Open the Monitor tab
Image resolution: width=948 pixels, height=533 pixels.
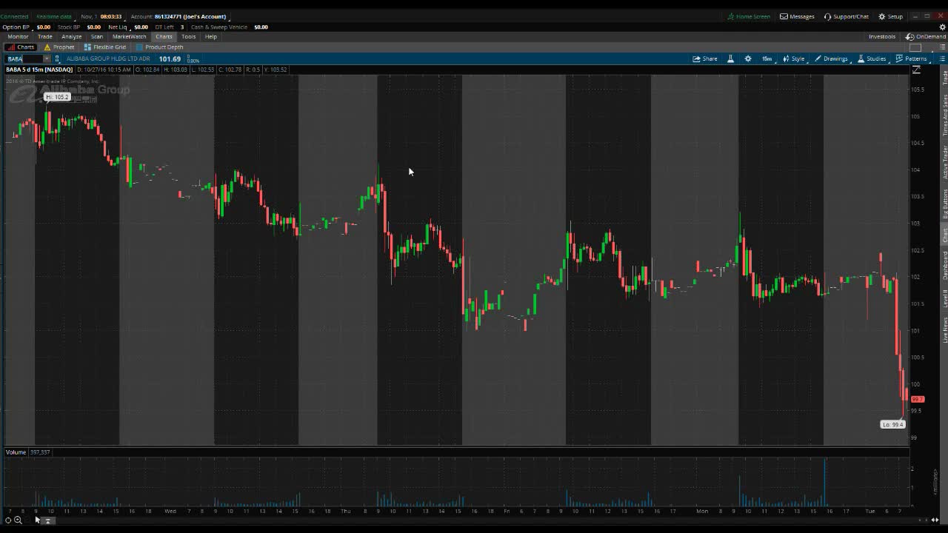coord(18,36)
